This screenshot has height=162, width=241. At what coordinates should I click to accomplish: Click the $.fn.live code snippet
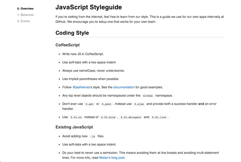159,117
